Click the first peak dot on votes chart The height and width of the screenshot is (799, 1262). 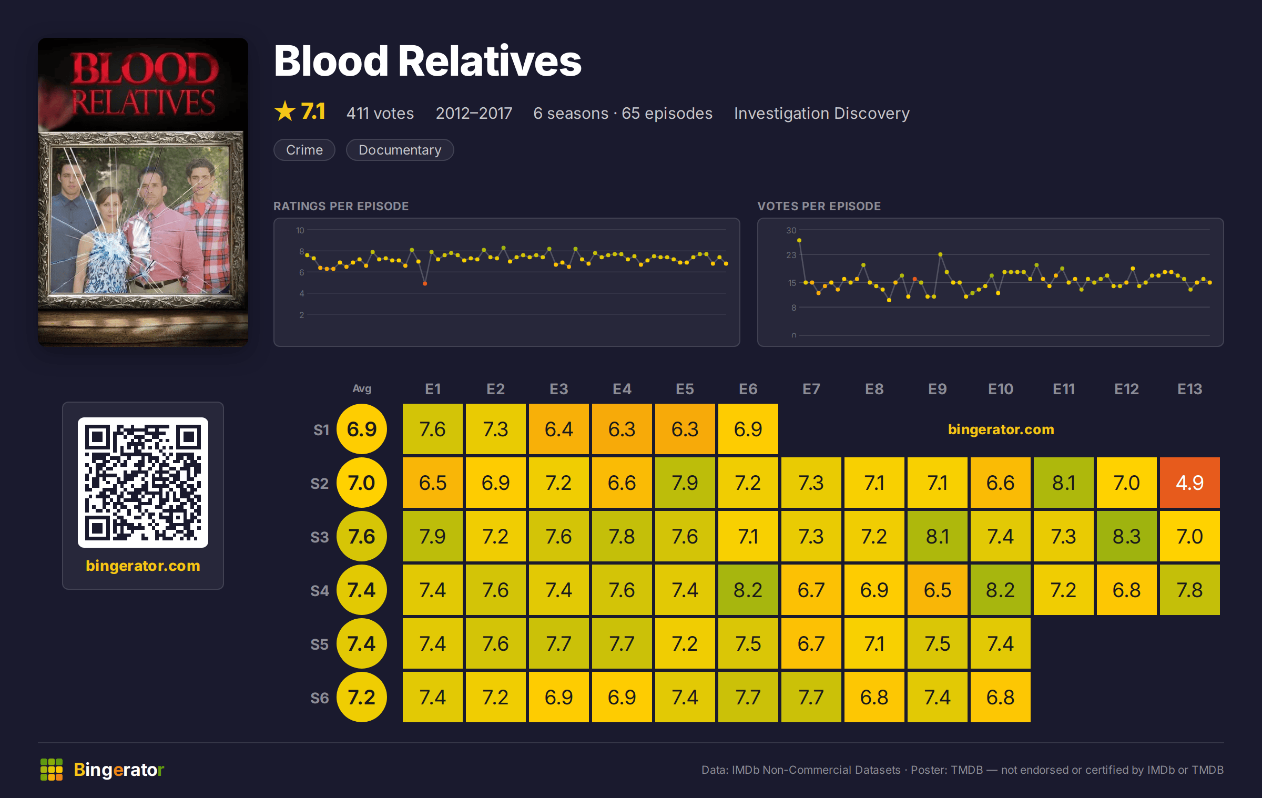pyautogui.click(x=799, y=240)
